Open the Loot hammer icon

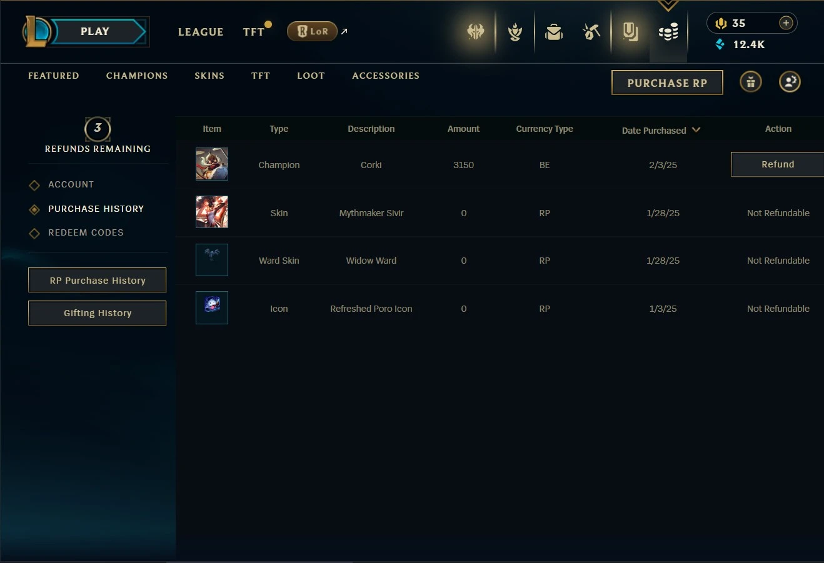pyautogui.click(x=591, y=31)
